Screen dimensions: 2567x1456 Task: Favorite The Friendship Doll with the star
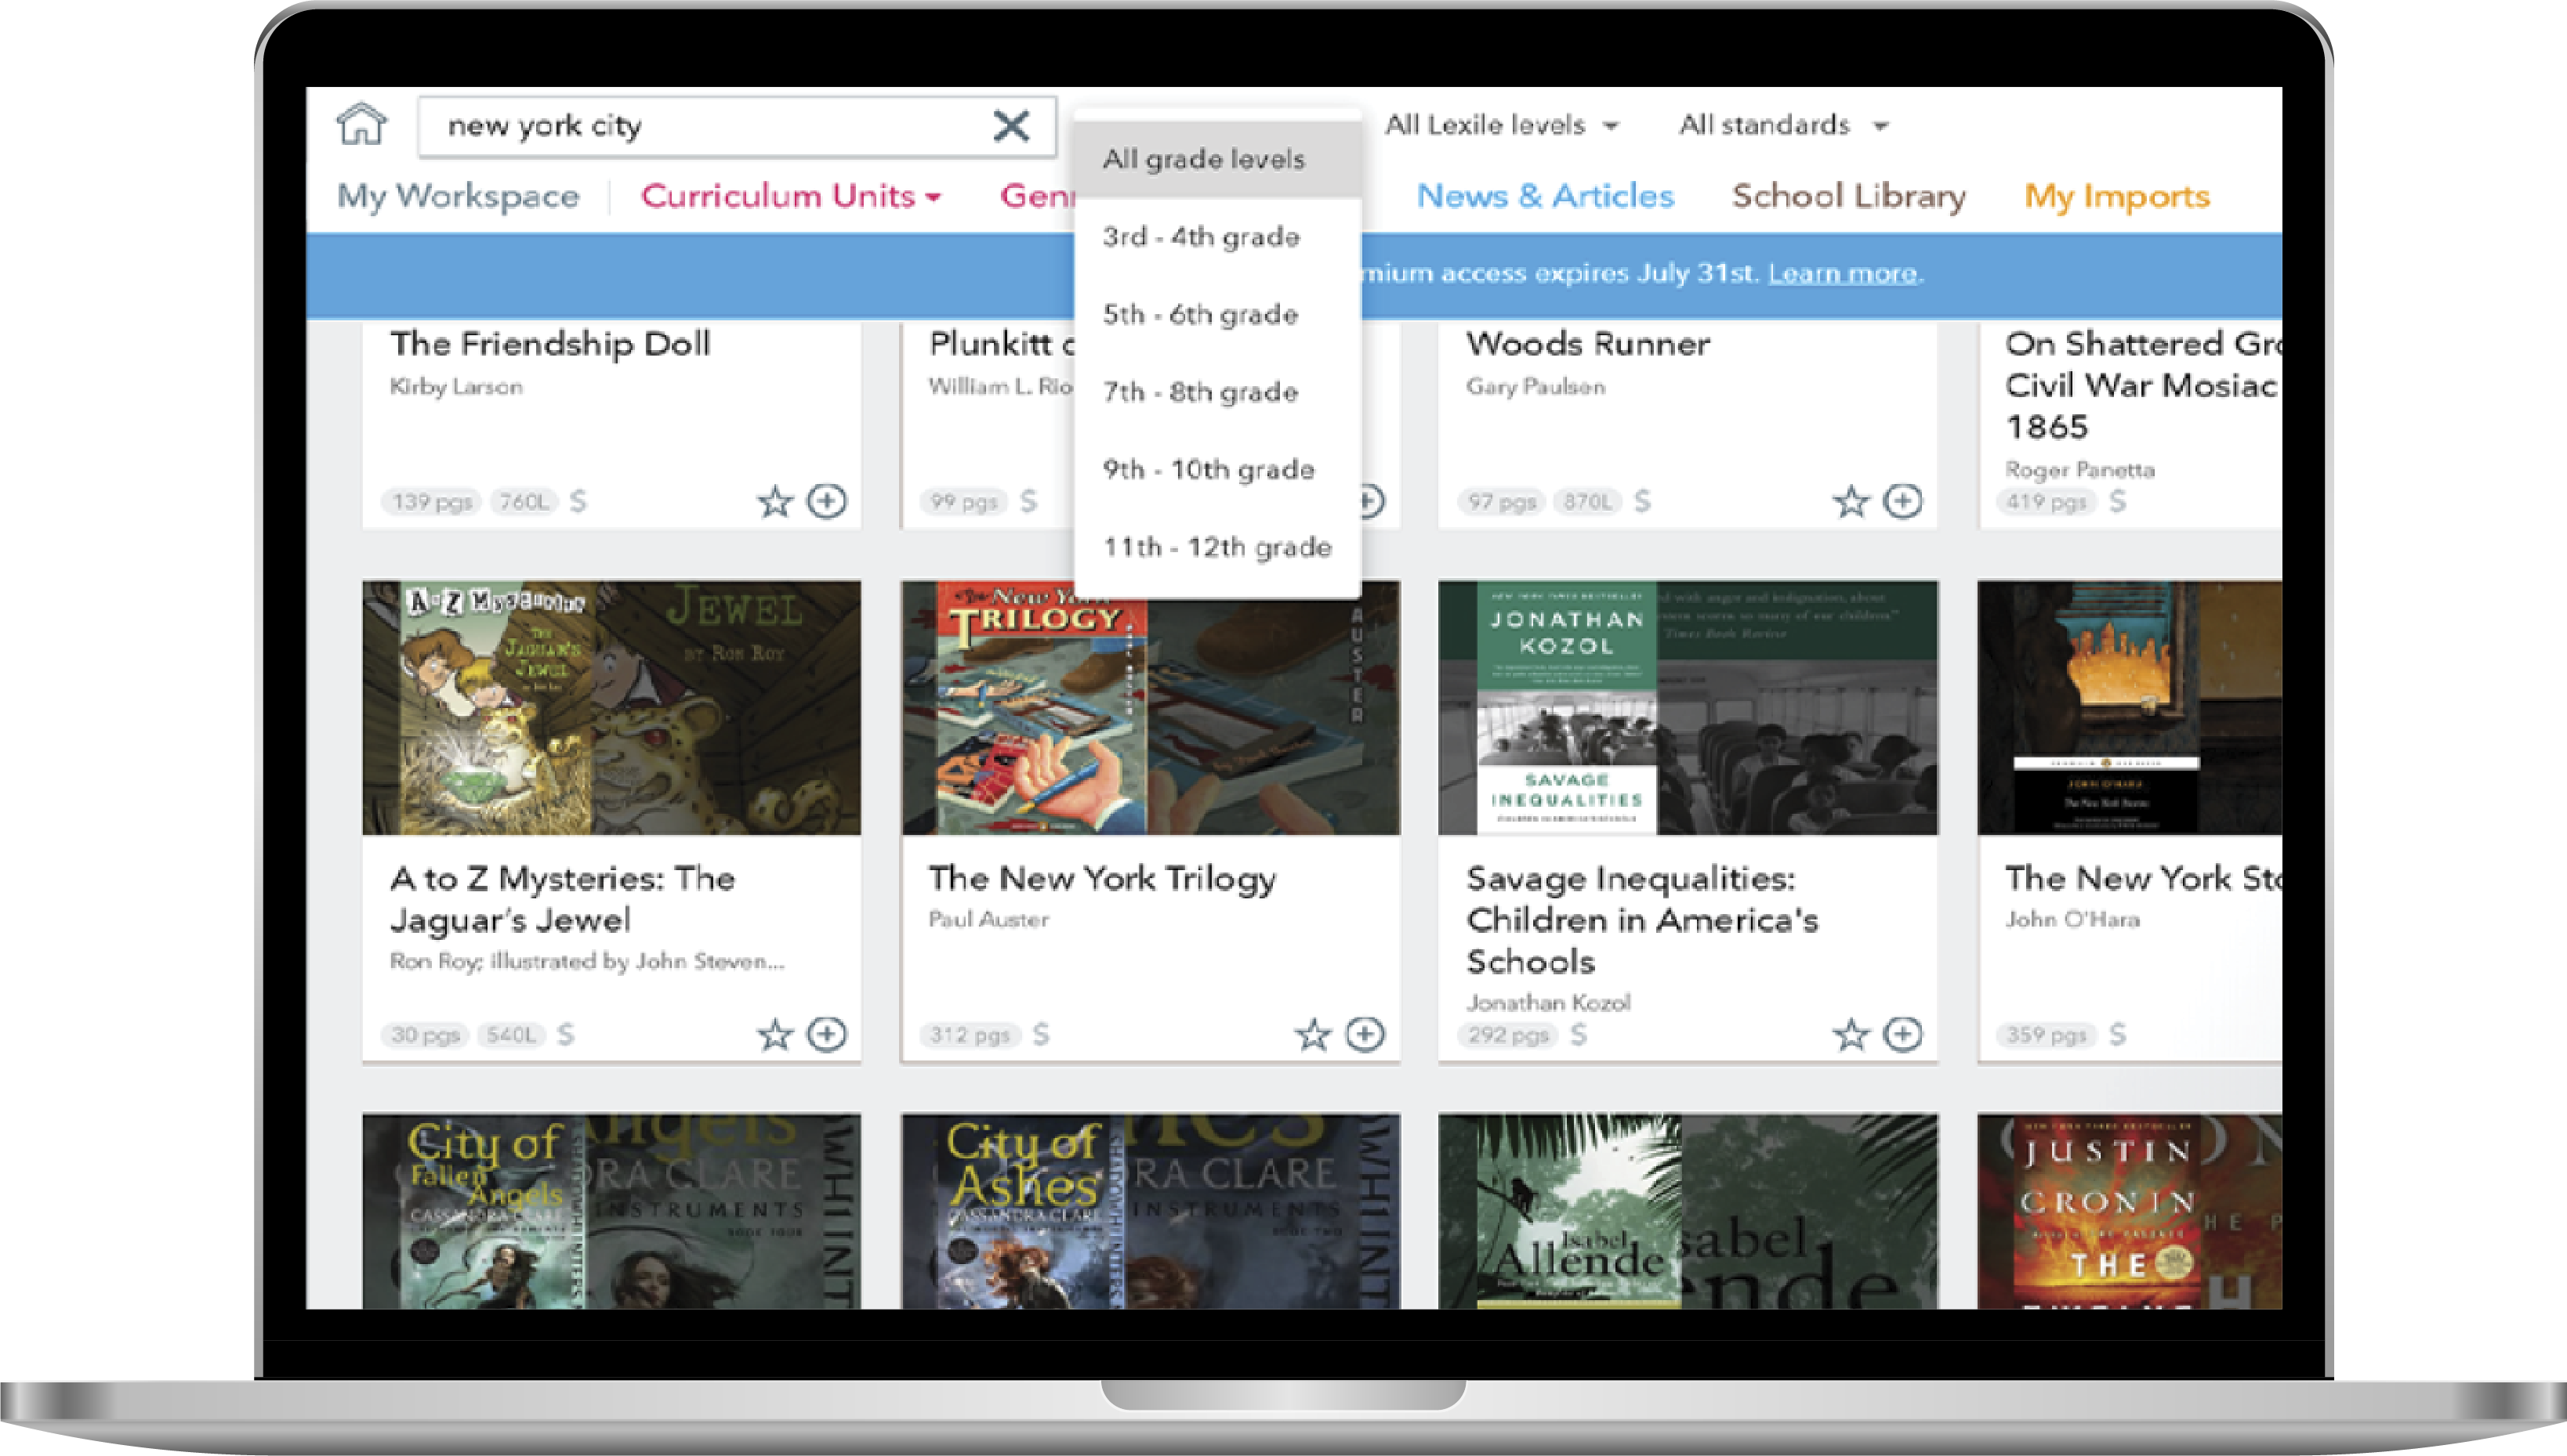(774, 501)
